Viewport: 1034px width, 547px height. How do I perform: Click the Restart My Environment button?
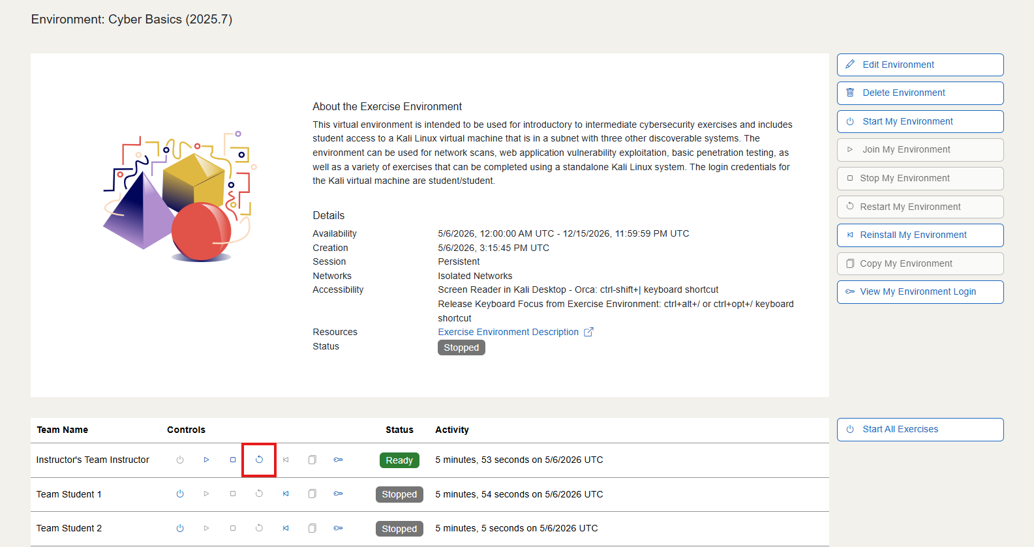(x=920, y=207)
